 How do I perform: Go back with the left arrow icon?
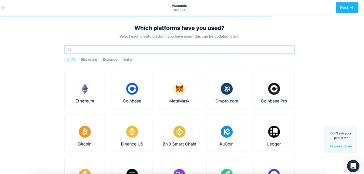pyautogui.click(x=4, y=8)
